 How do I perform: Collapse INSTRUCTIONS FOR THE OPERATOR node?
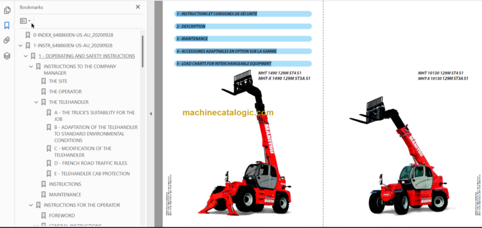pyautogui.click(x=31, y=205)
